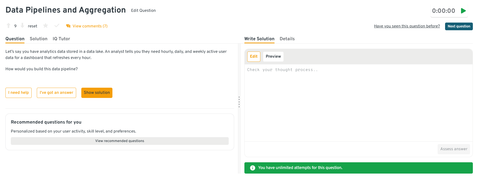478x181 pixels.
Task: Click the info icon in the green banner
Action: click(253, 168)
